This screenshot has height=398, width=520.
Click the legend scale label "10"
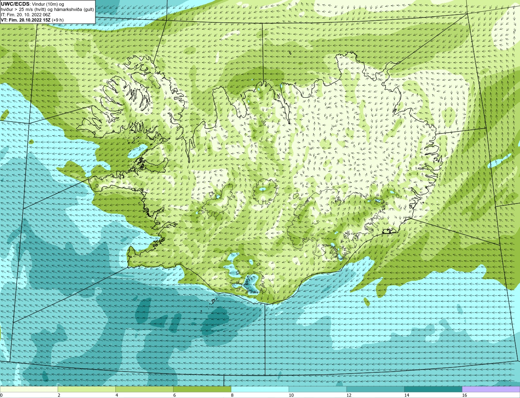coord(291,395)
